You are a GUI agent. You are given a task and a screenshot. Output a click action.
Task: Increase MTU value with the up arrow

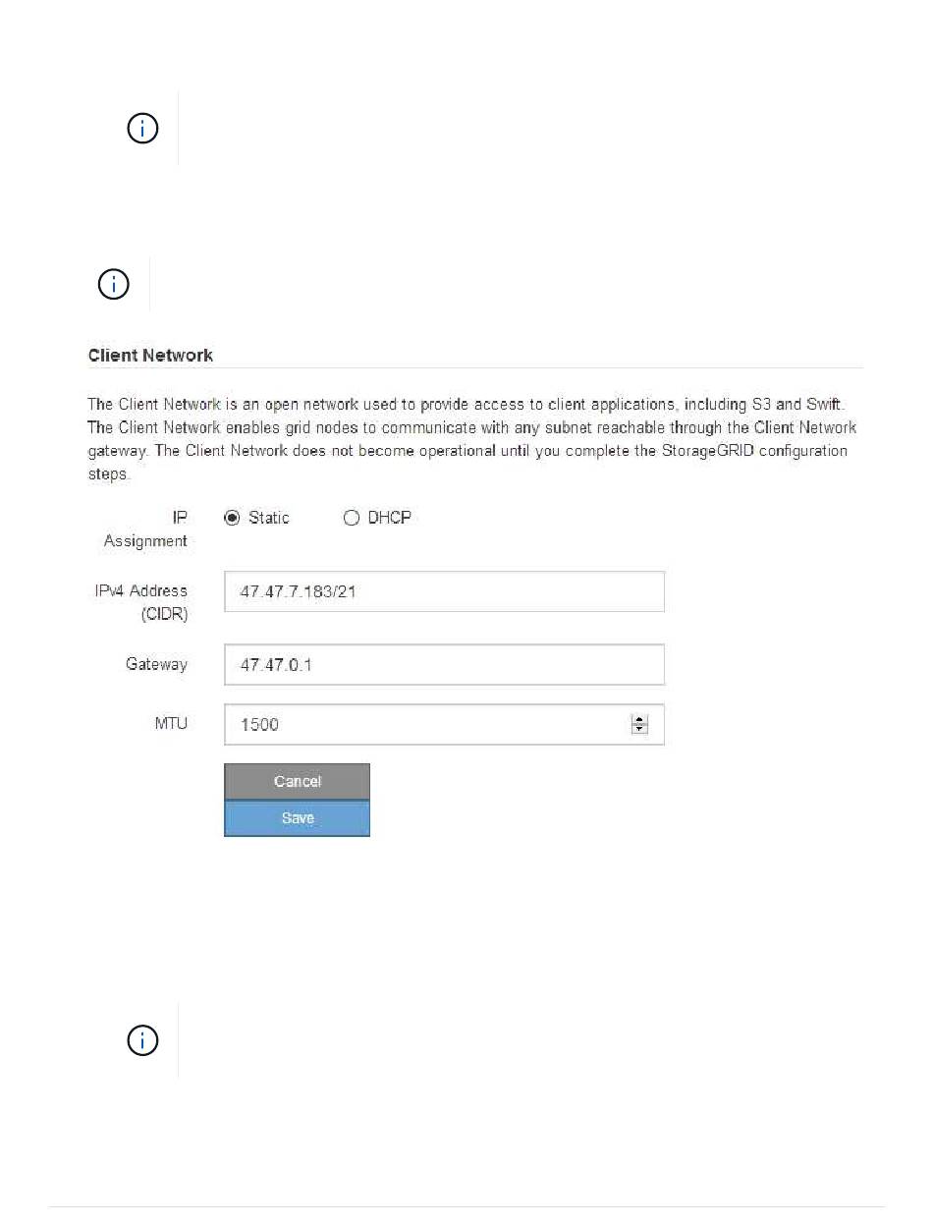point(640,720)
